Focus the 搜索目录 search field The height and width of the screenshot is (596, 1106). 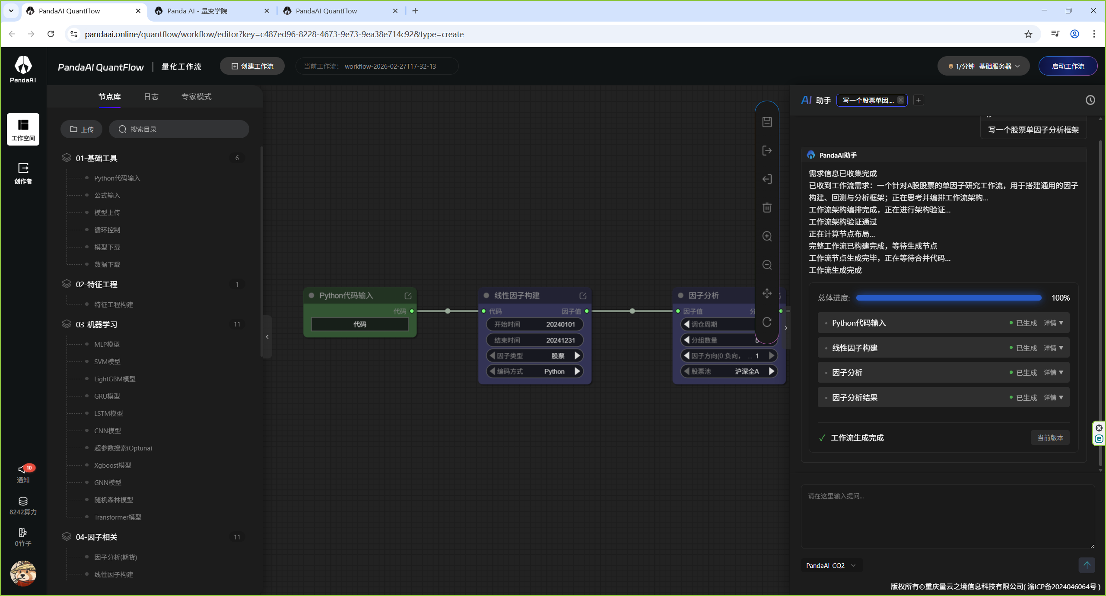pyautogui.click(x=179, y=129)
